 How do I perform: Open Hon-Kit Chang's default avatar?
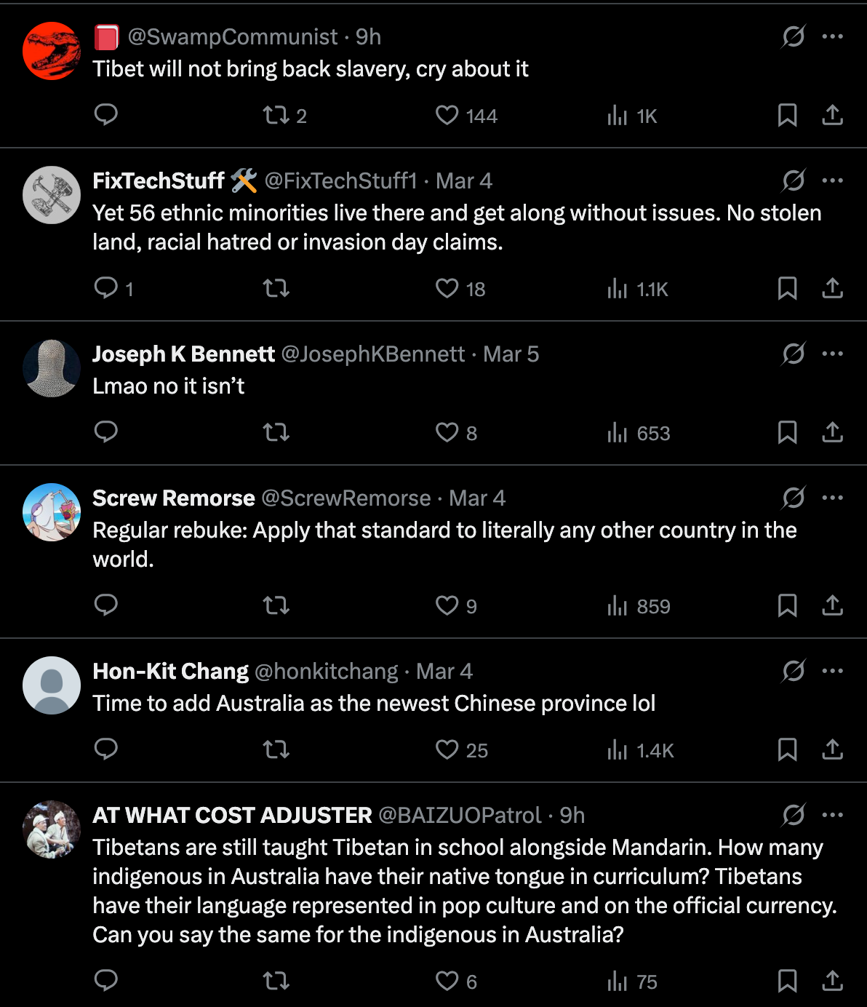[x=52, y=685]
